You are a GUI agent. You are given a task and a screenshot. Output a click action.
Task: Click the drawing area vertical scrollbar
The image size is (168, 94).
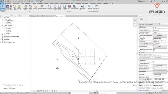137,53
